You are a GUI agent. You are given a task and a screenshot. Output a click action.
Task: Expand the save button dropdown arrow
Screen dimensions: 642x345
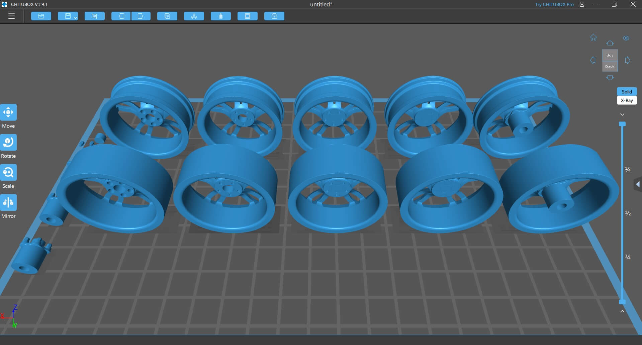pos(75,17)
